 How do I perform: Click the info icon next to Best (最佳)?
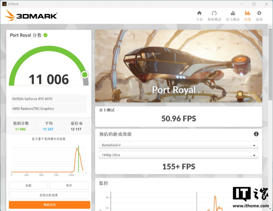(x=81, y=123)
